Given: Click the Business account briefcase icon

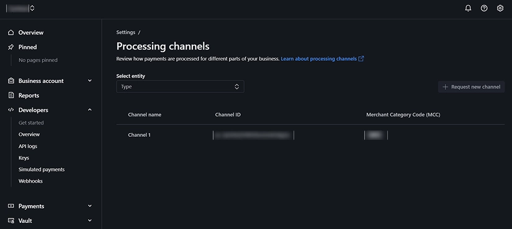Looking at the screenshot, I should coord(11,81).
